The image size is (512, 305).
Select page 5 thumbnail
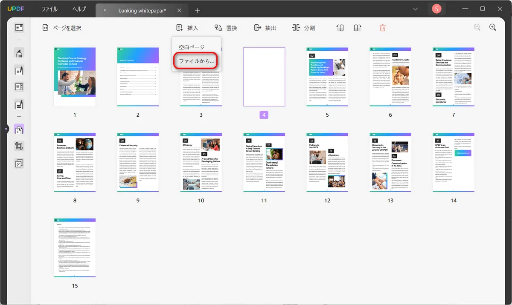[x=327, y=77]
